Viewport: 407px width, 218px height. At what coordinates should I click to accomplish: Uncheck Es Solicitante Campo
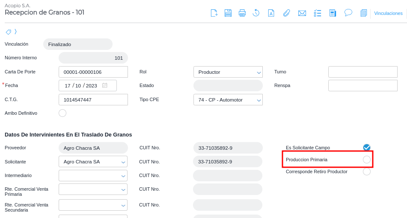(367, 148)
